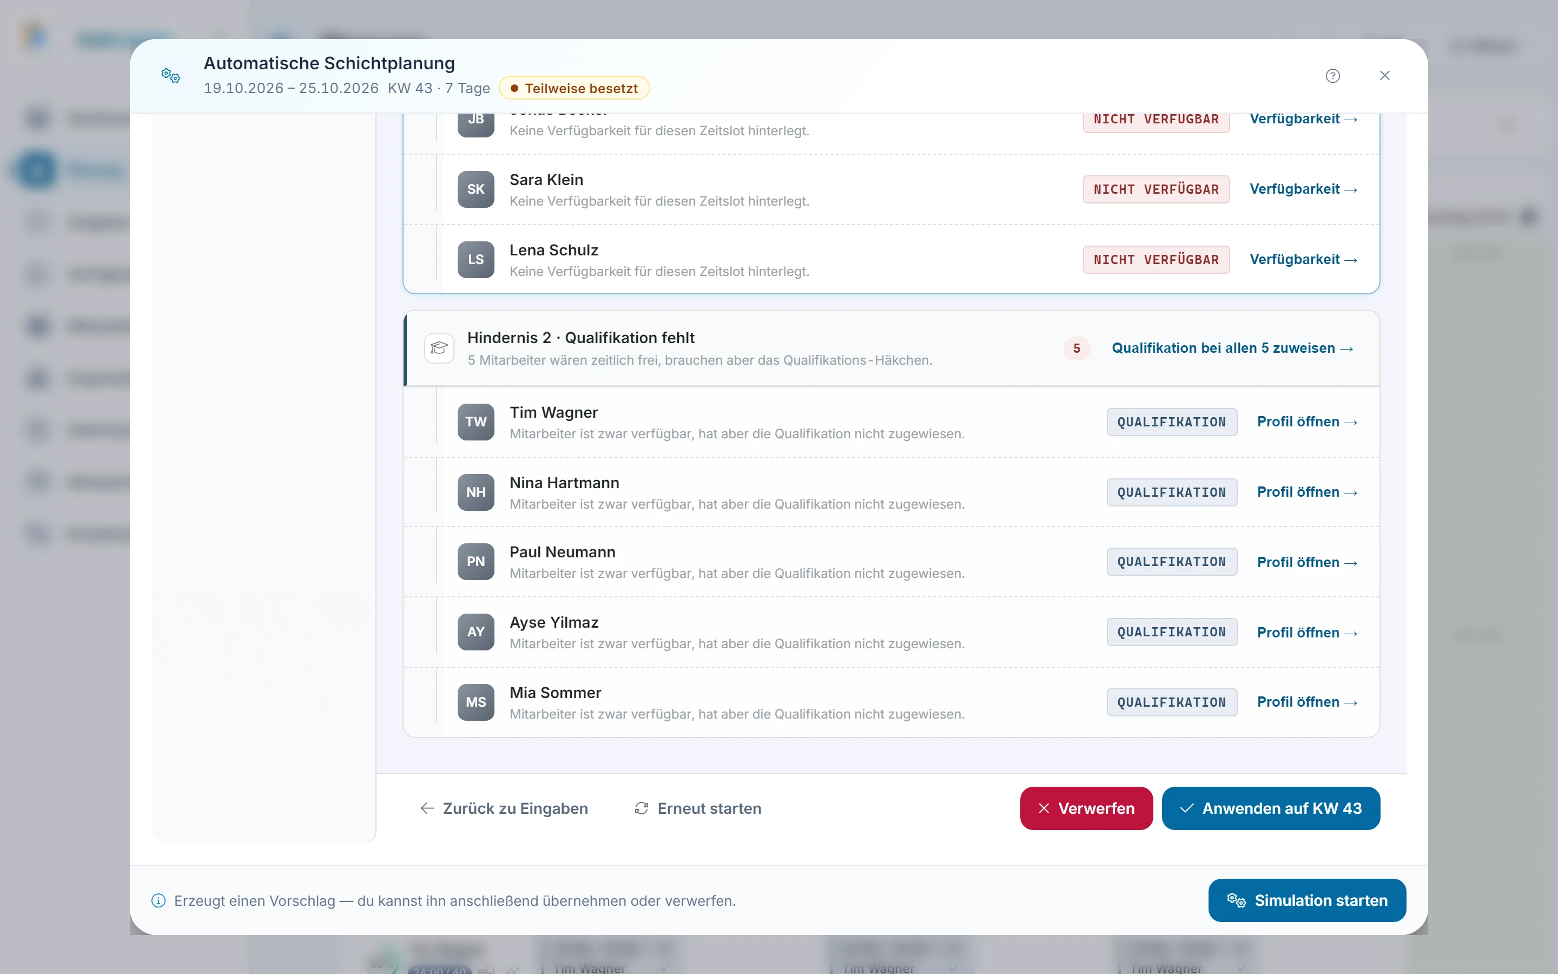Screen dimensions: 1558x974
Task: Click the LS avatar of Lena Schulz
Action: pyautogui.click(x=476, y=260)
